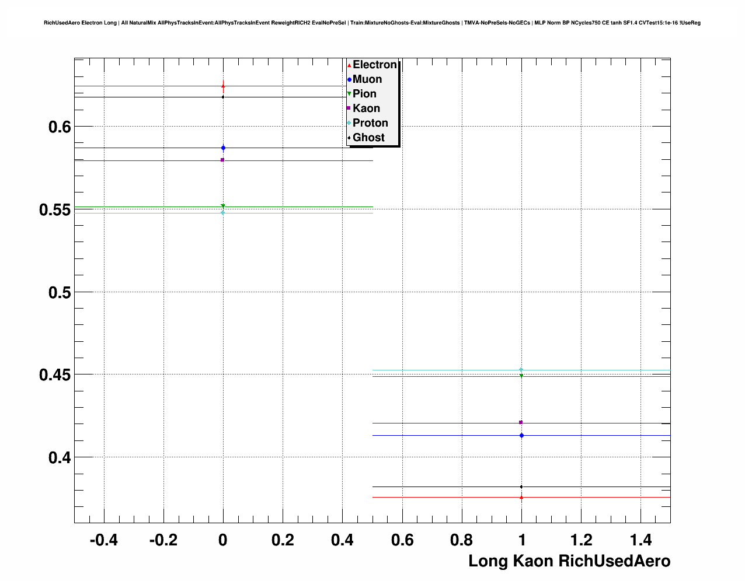Click the Proton text in the legend
Viewport: 745px width, 581px height.
tap(370, 123)
